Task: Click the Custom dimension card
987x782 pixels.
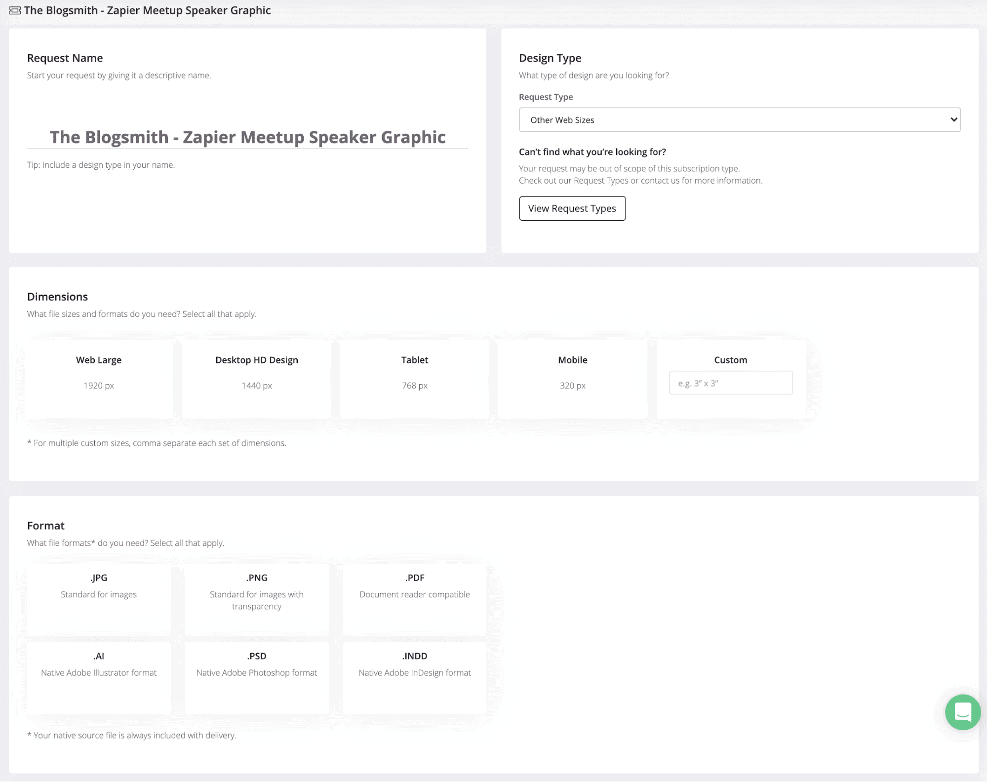Action: pyautogui.click(x=730, y=360)
